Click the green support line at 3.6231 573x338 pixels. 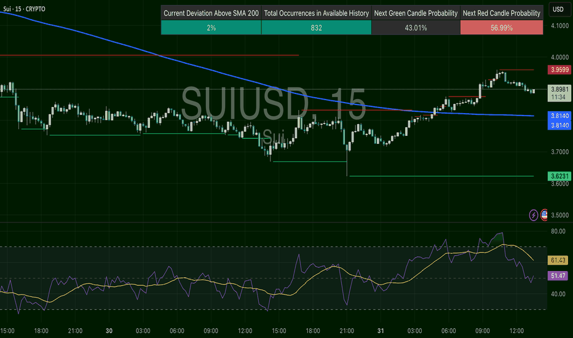(x=441, y=176)
